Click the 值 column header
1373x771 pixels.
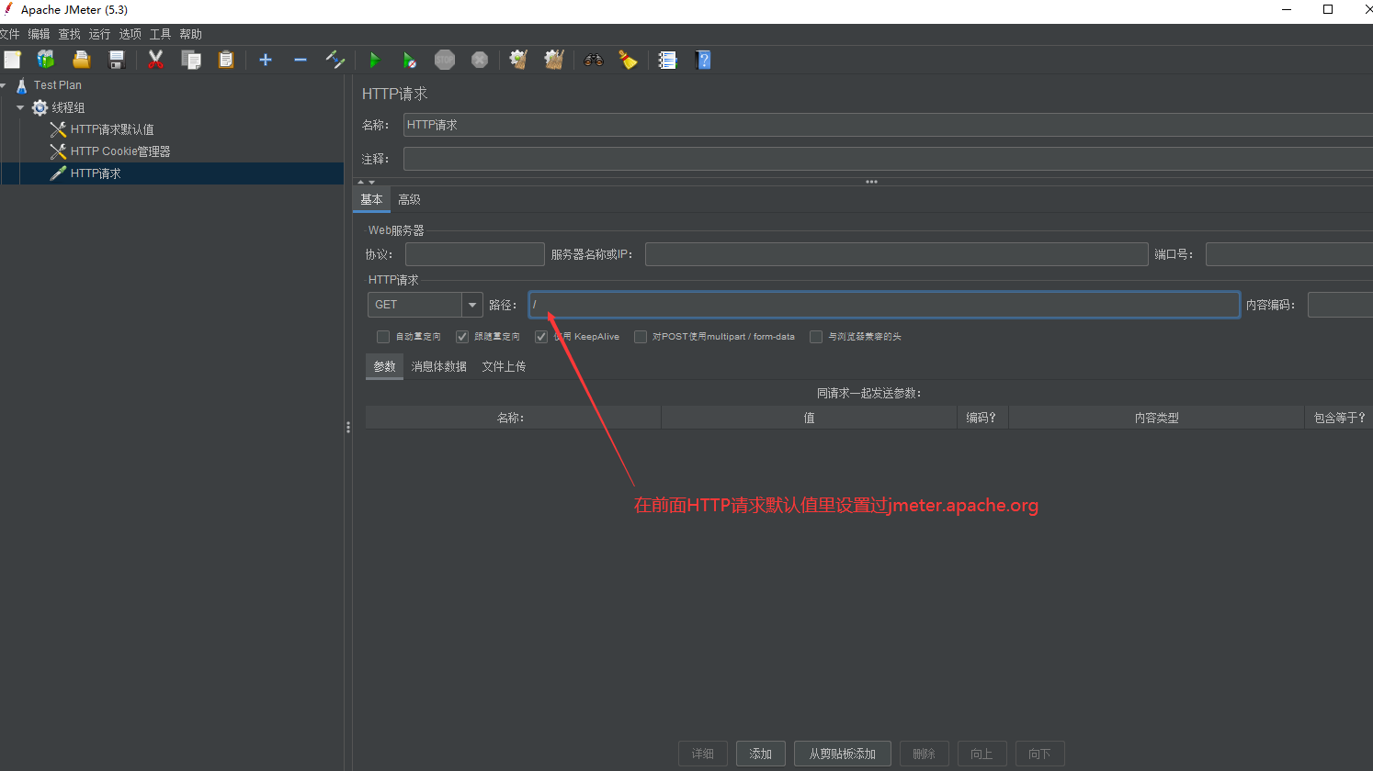809,418
